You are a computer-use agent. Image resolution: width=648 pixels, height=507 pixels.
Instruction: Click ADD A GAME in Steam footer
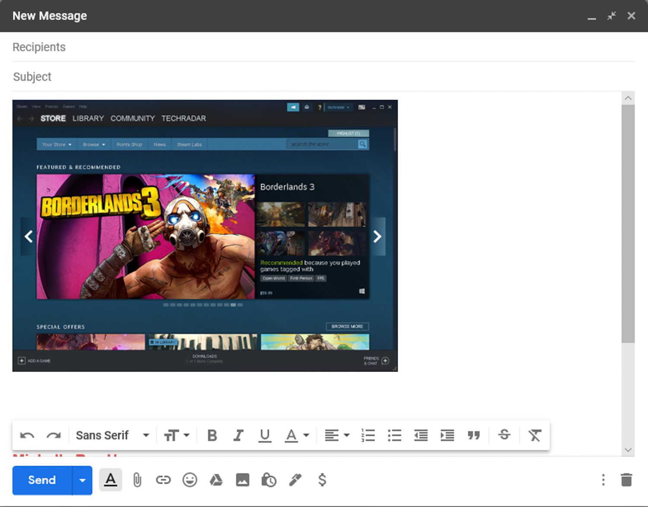coord(34,361)
